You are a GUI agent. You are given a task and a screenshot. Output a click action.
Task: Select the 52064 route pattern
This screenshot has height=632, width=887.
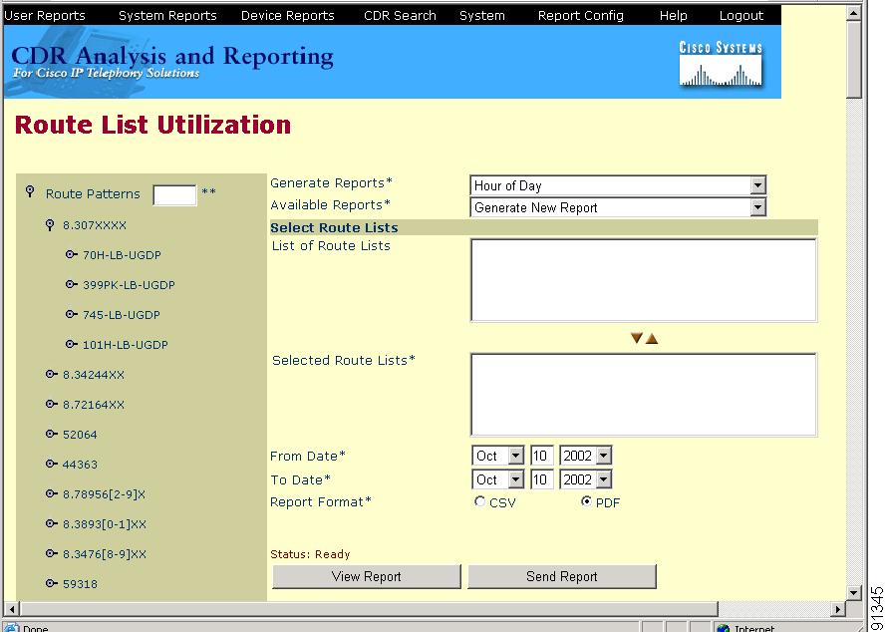pos(80,435)
